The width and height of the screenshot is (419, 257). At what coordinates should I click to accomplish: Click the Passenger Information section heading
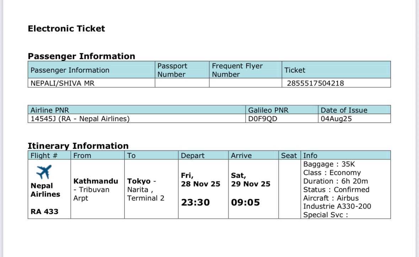click(81, 56)
